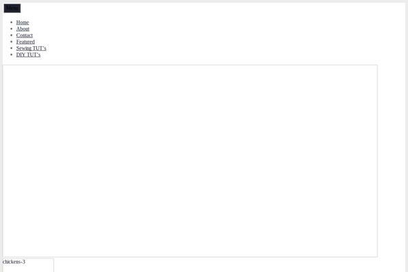Choose Contact in the navigation list
Image resolution: width=408 pixels, height=272 pixels.
(24, 35)
